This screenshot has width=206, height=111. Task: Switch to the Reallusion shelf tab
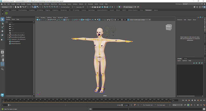[x=149, y=10]
